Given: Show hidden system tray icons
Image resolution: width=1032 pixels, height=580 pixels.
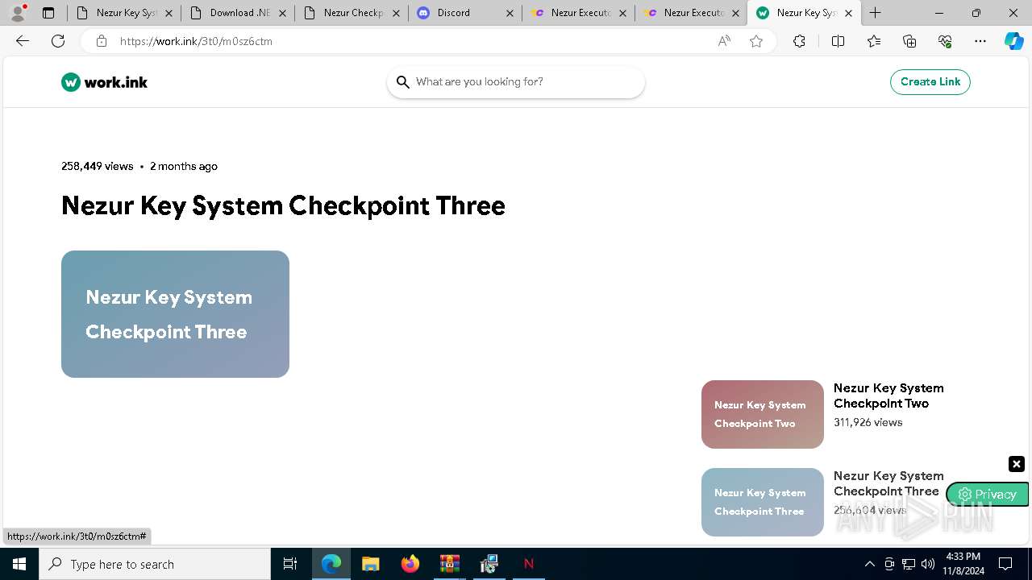Looking at the screenshot, I should pyautogui.click(x=869, y=564).
